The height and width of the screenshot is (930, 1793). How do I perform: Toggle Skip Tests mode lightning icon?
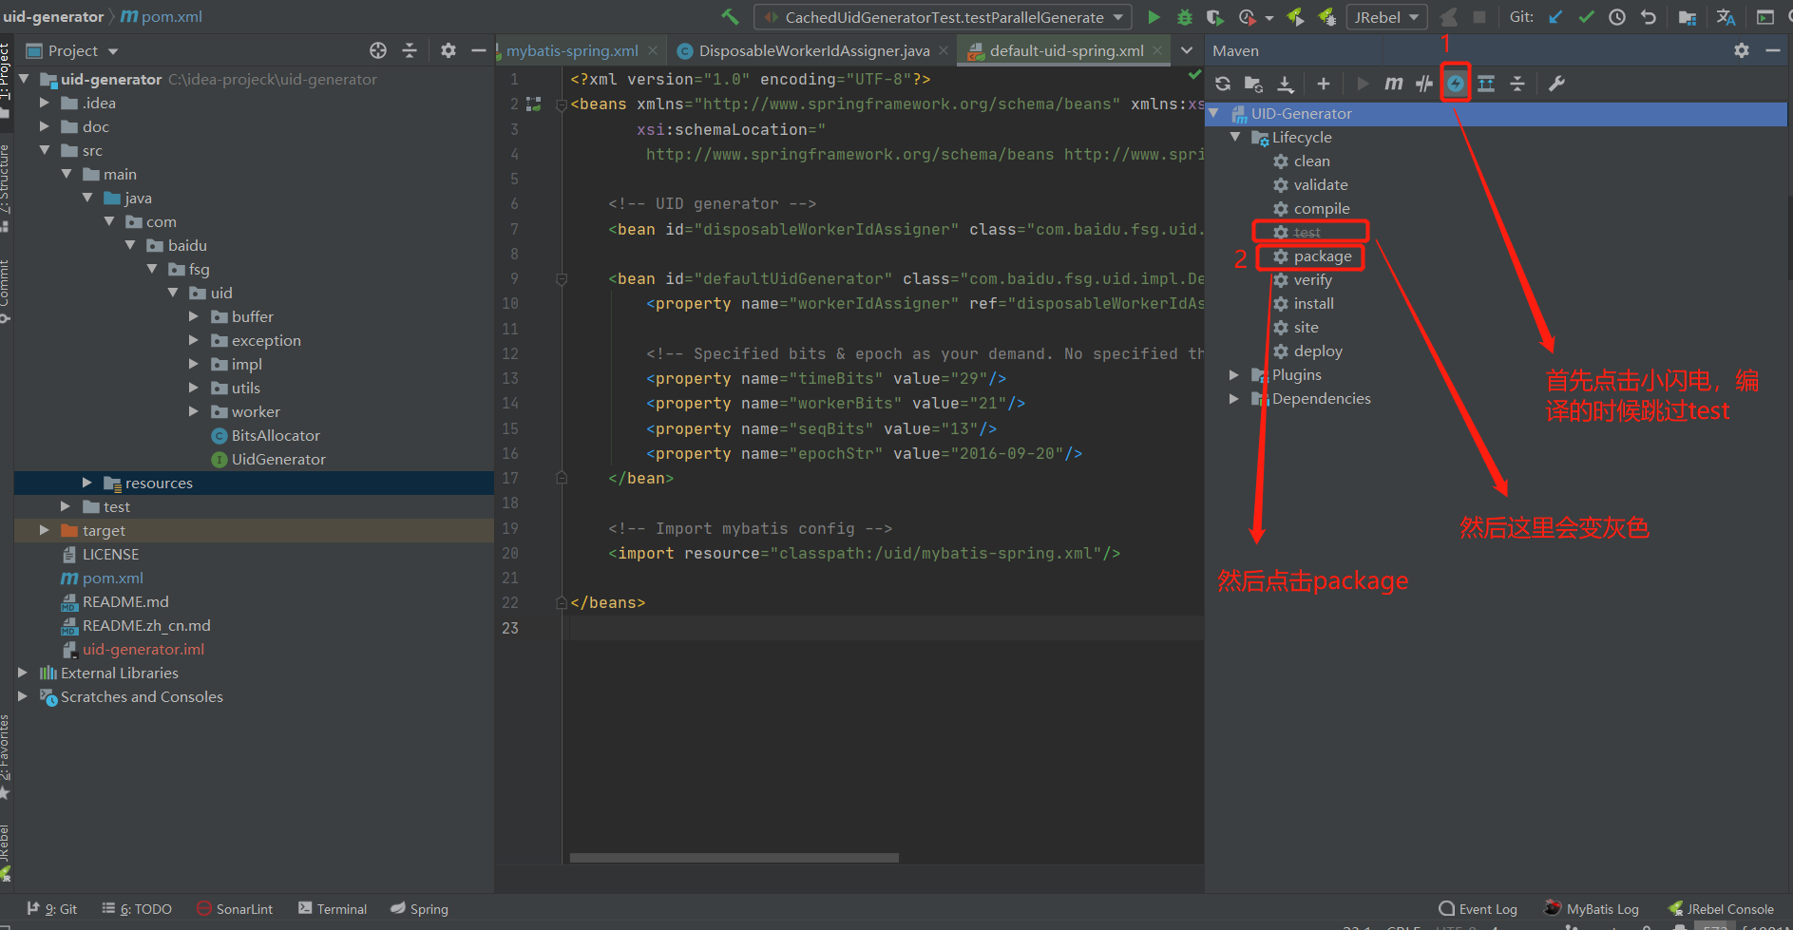(1456, 84)
